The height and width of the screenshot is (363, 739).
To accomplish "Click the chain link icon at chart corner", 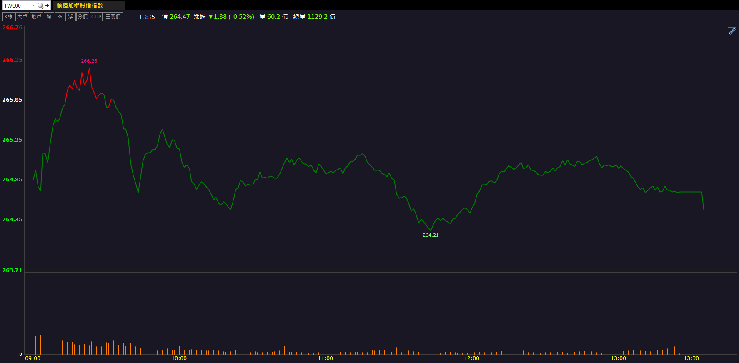I will (732, 31).
